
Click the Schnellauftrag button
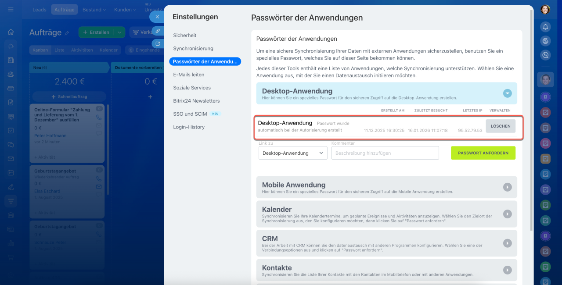tap(69, 96)
